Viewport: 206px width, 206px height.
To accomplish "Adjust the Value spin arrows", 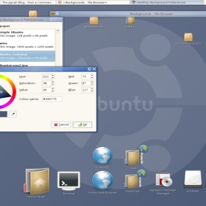I will pyautogui.click(x=53, y=90).
